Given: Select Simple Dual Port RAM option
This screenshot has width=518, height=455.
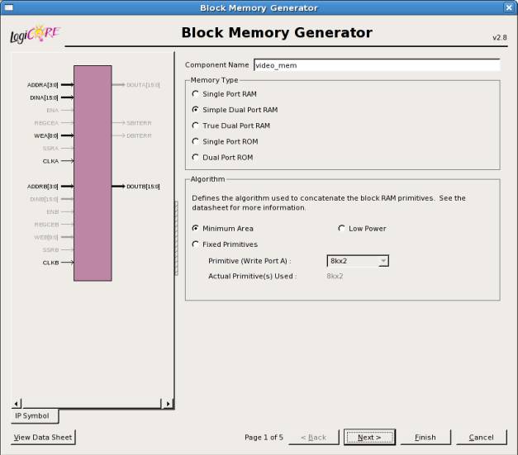Looking at the screenshot, I should (x=196, y=110).
